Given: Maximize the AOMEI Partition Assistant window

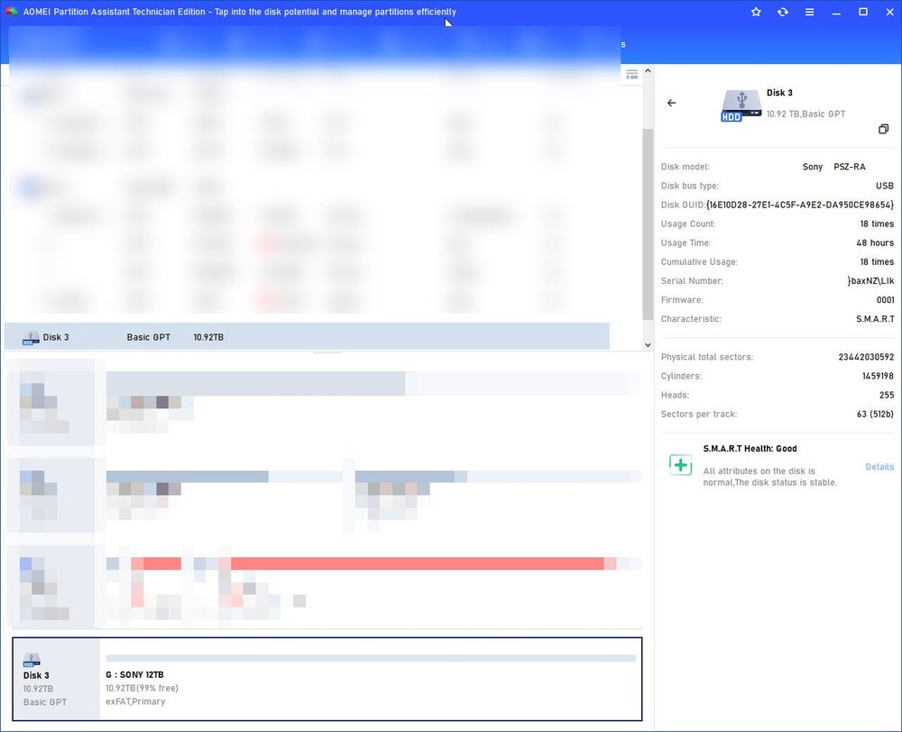Looking at the screenshot, I should click(x=862, y=12).
